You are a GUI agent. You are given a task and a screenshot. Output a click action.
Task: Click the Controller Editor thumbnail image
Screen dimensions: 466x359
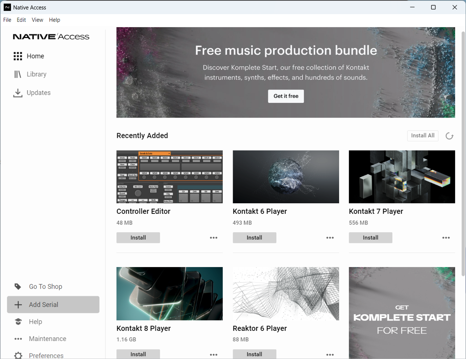coord(170,177)
